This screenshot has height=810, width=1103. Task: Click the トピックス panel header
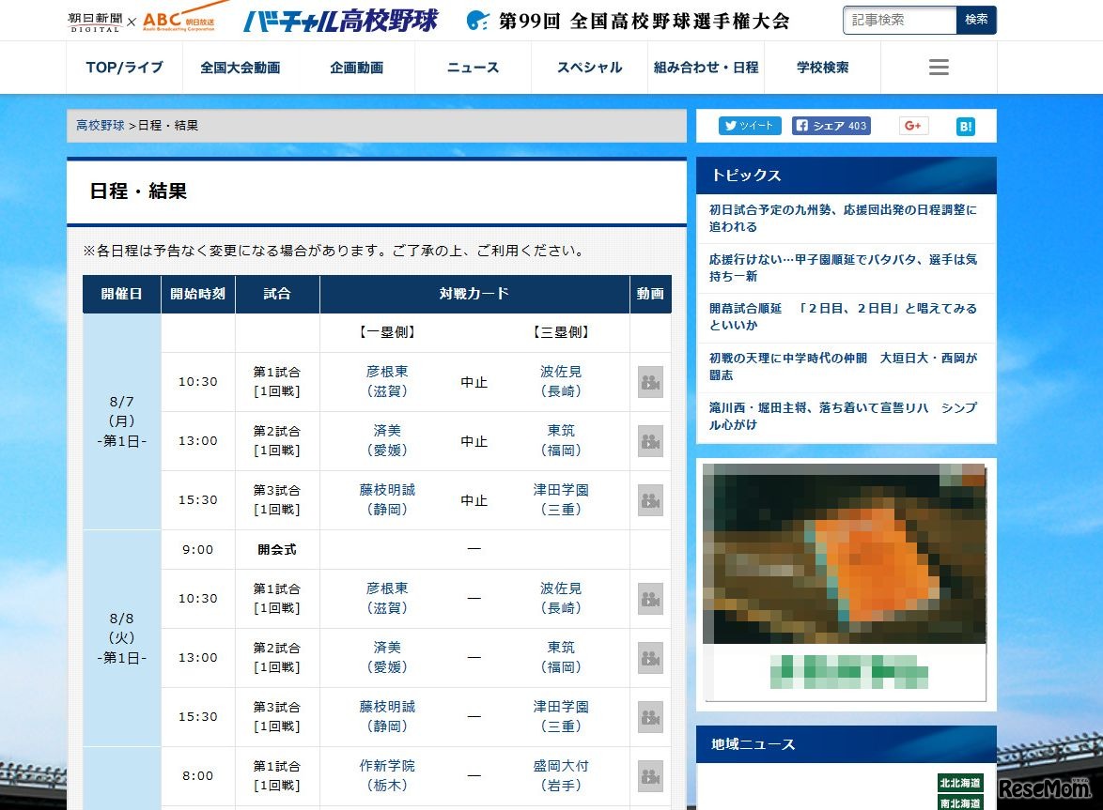847,175
